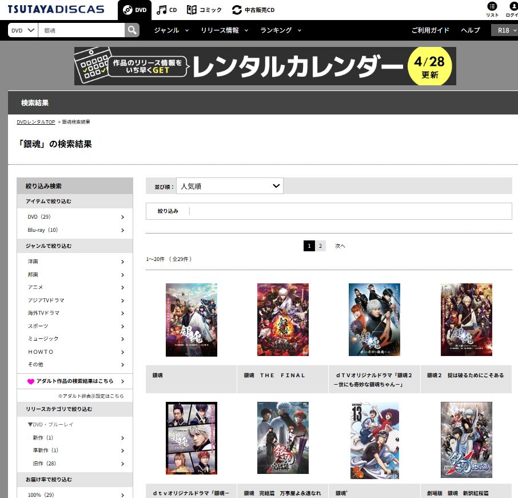Click the TSUTAYA DISCAS logo

coord(56,9)
